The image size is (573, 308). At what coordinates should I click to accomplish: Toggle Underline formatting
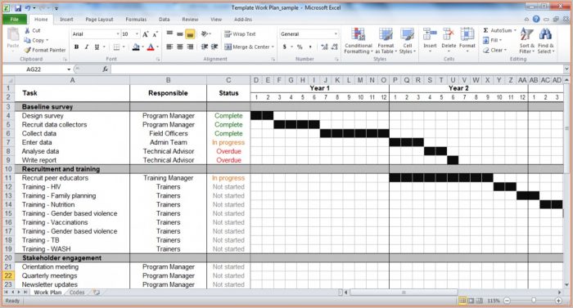click(x=97, y=47)
